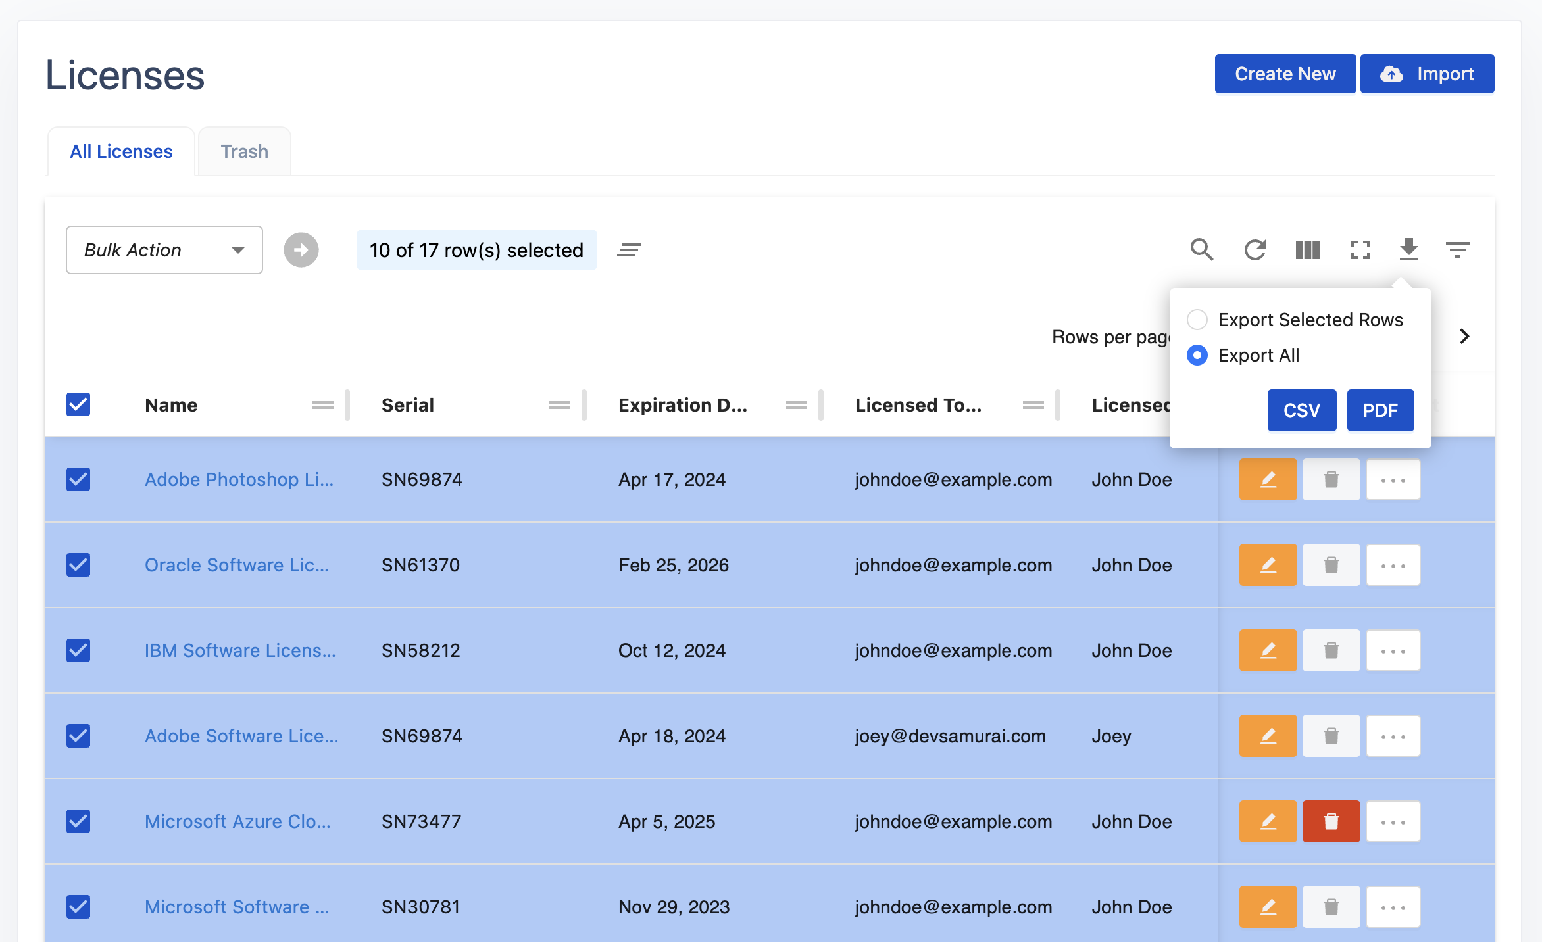This screenshot has height=943, width=1542.
Task: Uncheck the Adobe Software row checkbox
Action: coord(78,736)
